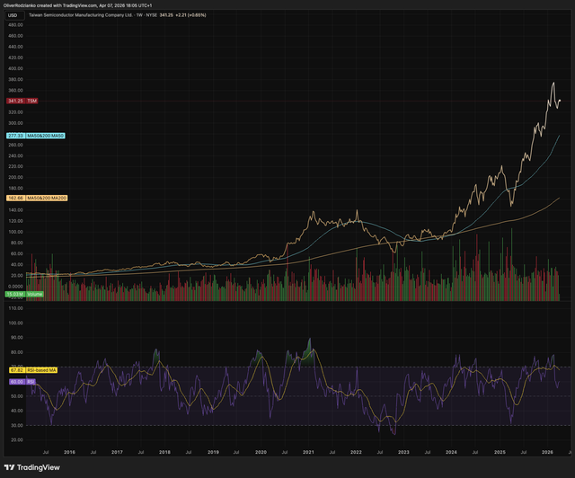Click the 460.00 price axis value

(x=15, y=36)
